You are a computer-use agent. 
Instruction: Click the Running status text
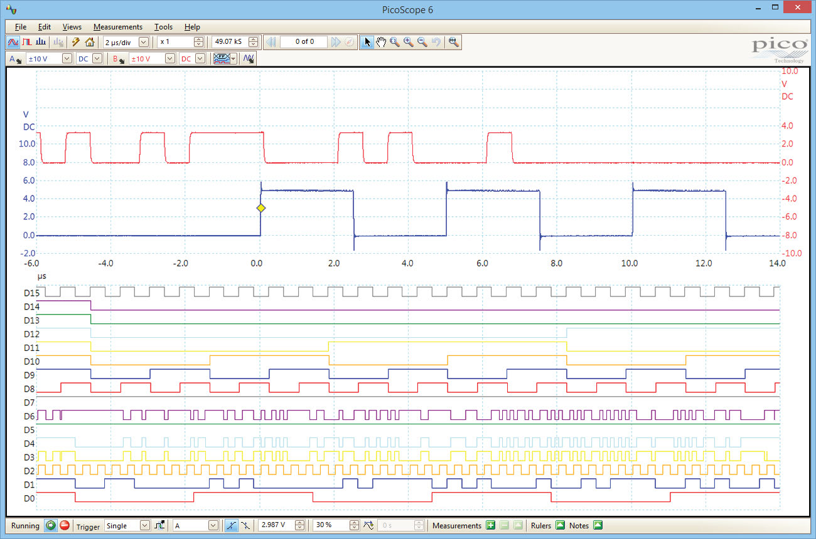click(25, 526)
